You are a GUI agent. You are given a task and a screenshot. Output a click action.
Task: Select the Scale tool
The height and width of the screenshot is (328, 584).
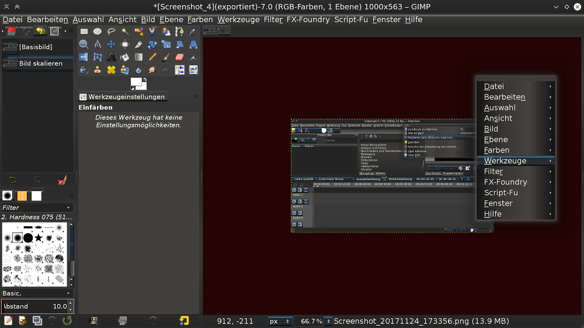166,45
